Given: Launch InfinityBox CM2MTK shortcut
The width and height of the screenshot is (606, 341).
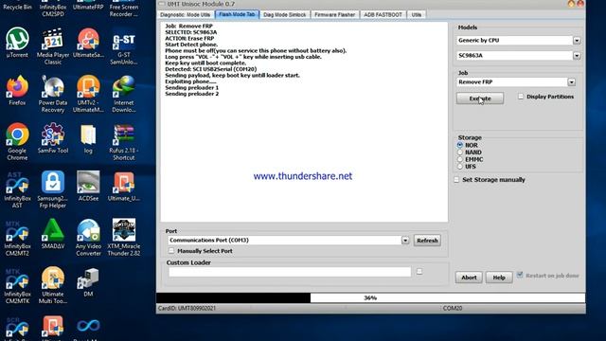Looking at the screenshot, I should (17, 285).
